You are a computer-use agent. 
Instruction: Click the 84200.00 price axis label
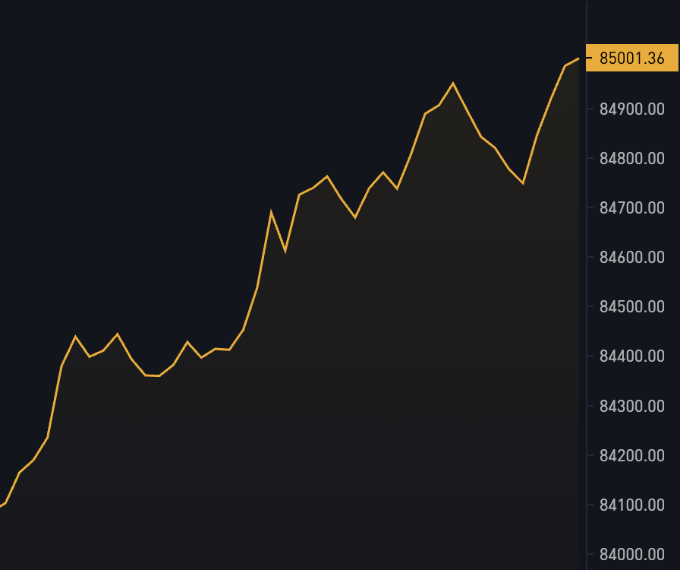(632, 455)
